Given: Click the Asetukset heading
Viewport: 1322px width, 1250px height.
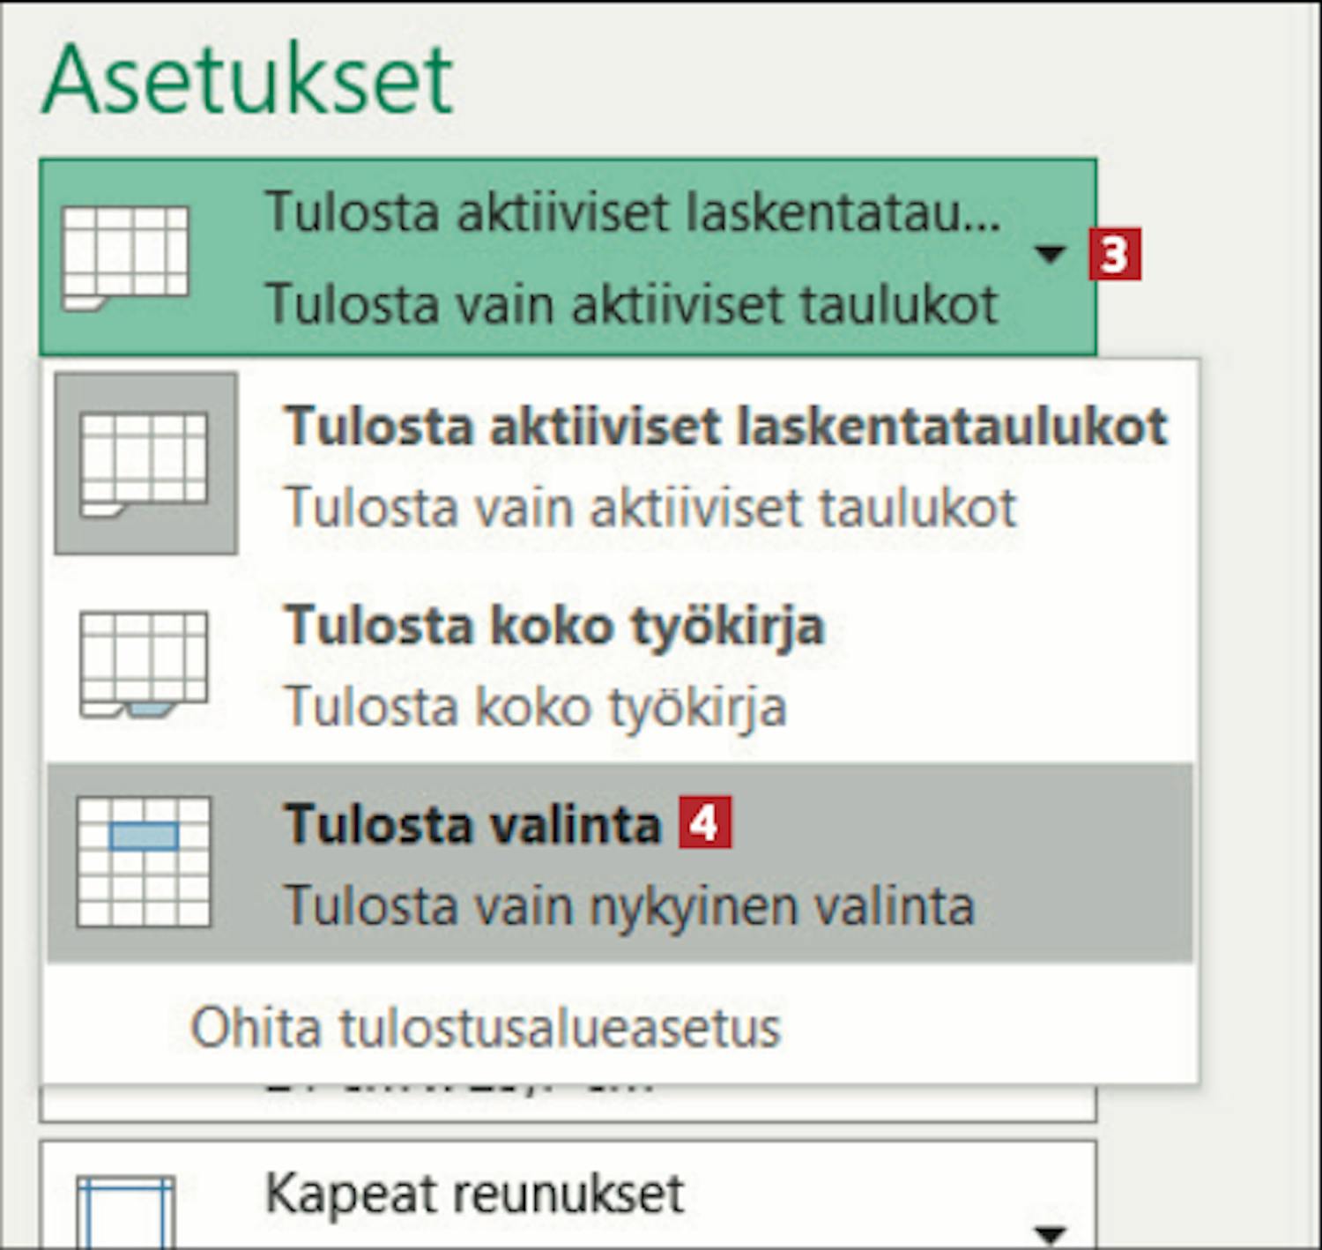Looking at the screenshot, I should coord(248,81).
